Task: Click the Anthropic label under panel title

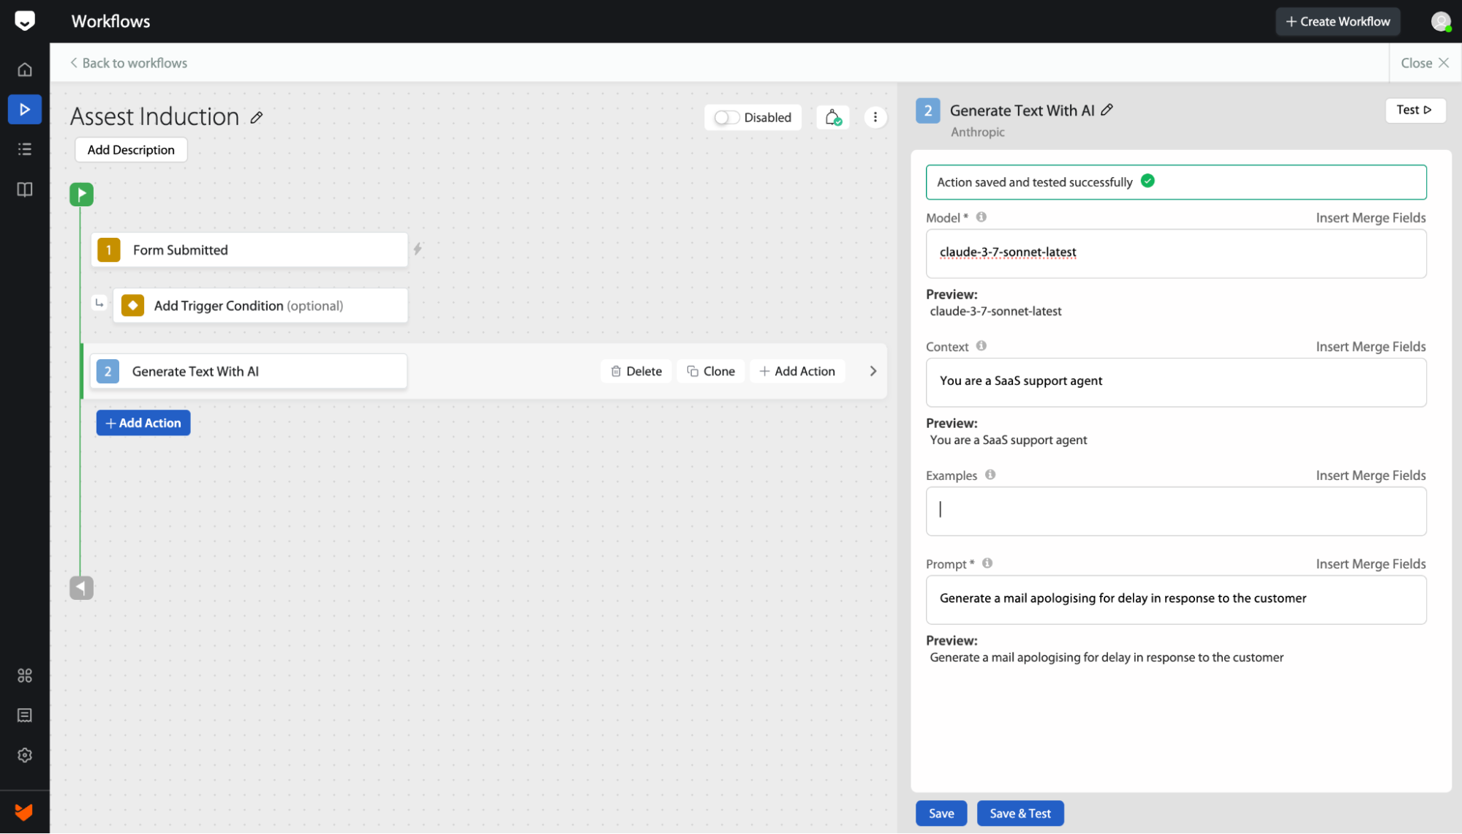Action: (977, 132)
